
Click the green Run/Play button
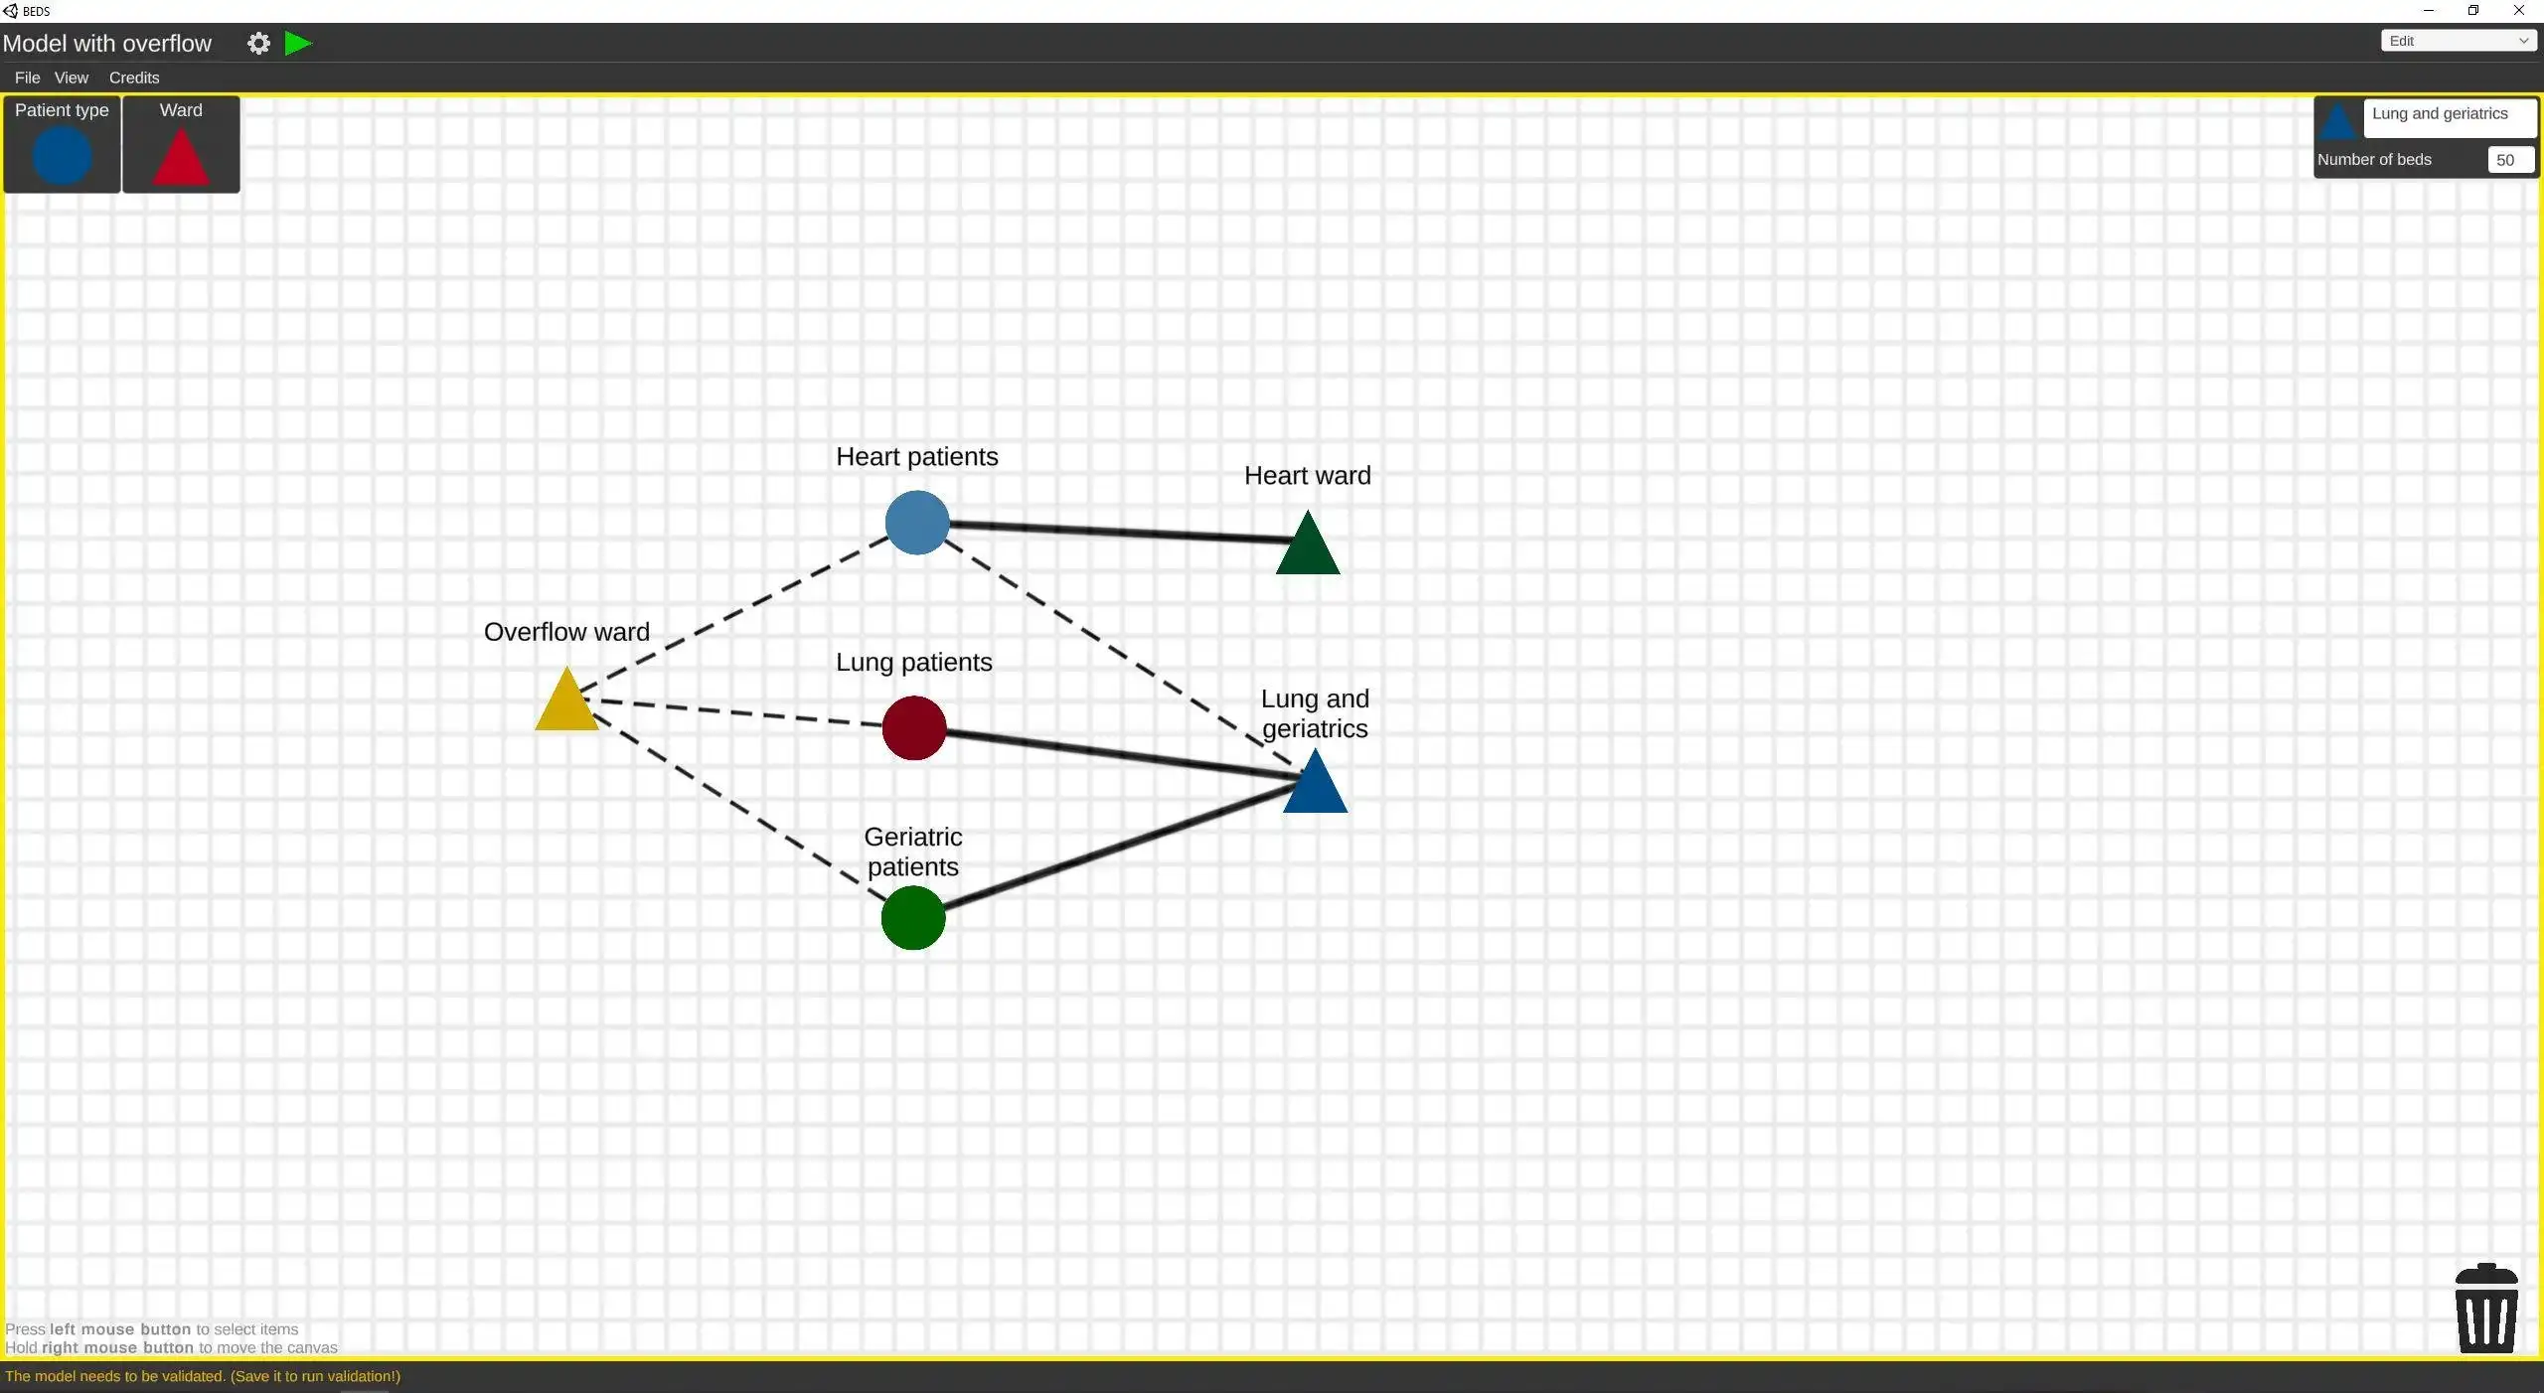coord(297,43)
